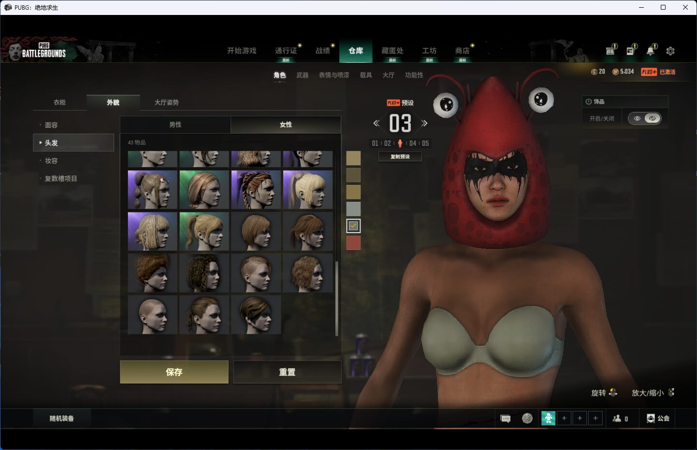Open the chat bubble icon in bottom bar

506,419
